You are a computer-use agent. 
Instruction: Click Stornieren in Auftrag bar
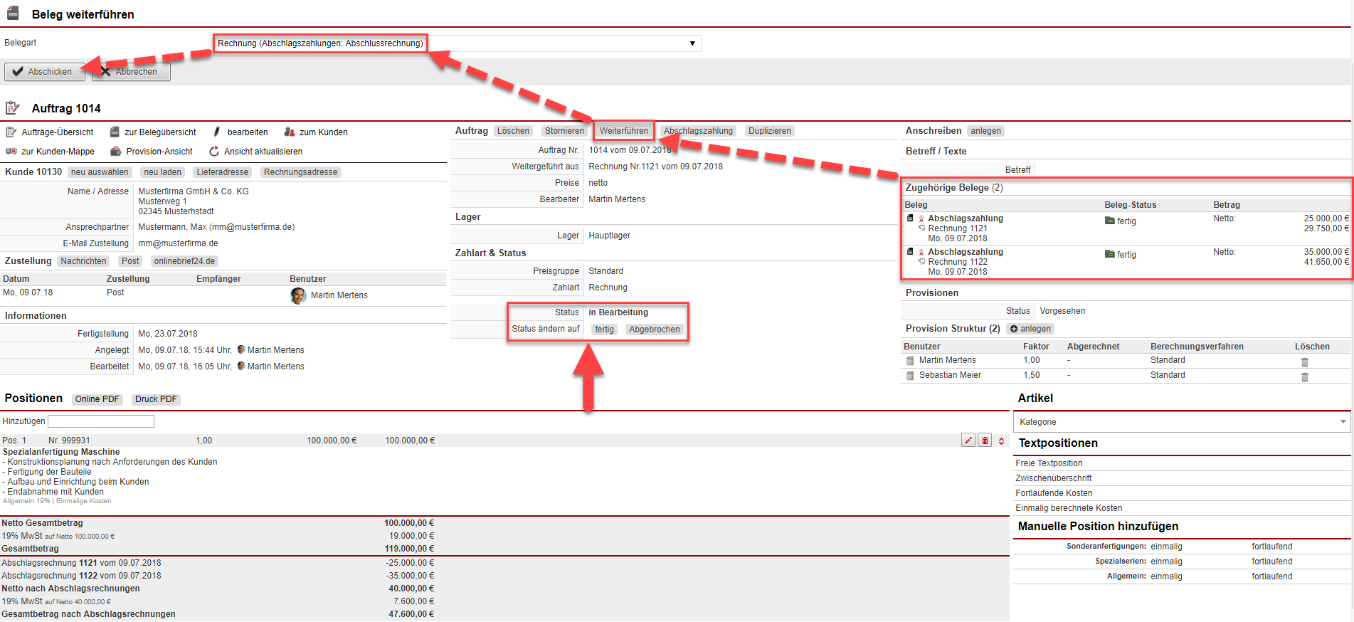point(564,131)
